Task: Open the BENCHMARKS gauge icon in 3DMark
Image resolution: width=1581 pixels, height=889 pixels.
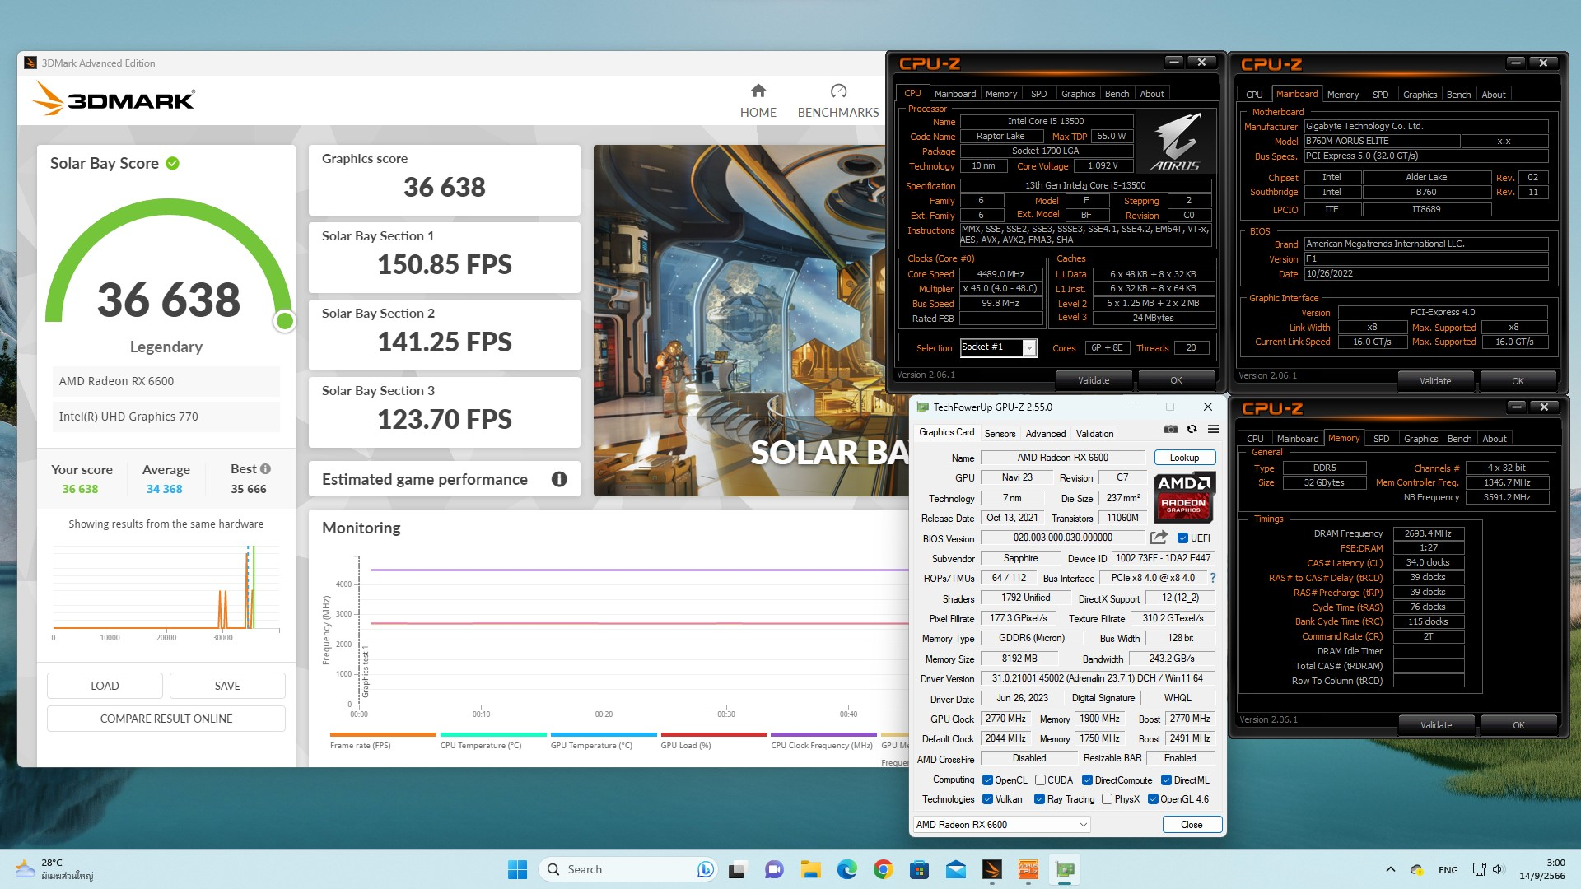Action: pyautogui.click(x=838, y=91)
